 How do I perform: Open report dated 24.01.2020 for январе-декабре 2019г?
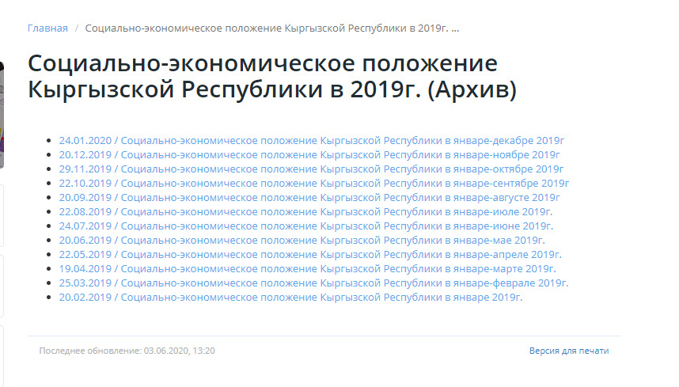[x=311, y=141]
